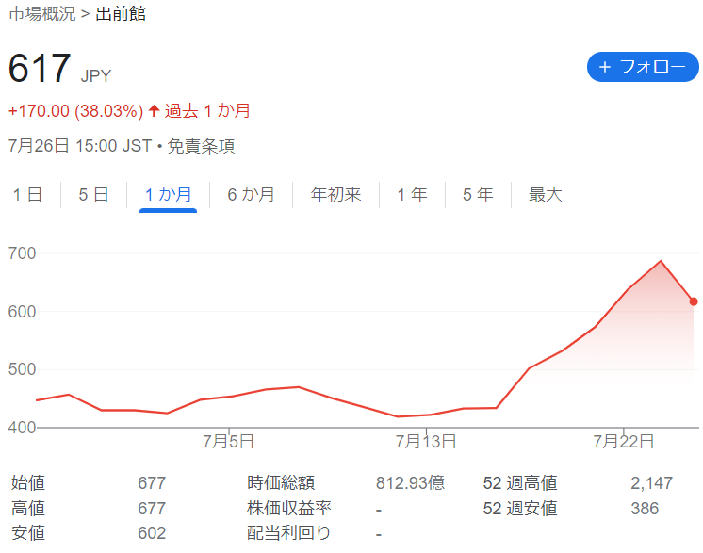Click the 600 y-axis label
This screenshot has width=703, height=553.
[22, 312]
